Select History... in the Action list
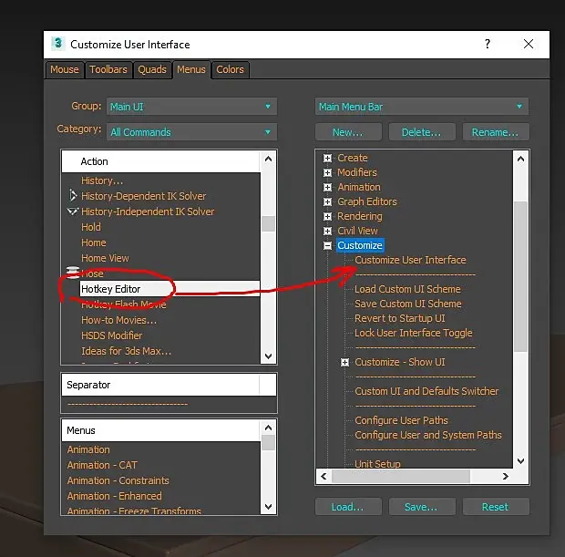This screenshot has width=565, height=557. [x=102, y=181]
